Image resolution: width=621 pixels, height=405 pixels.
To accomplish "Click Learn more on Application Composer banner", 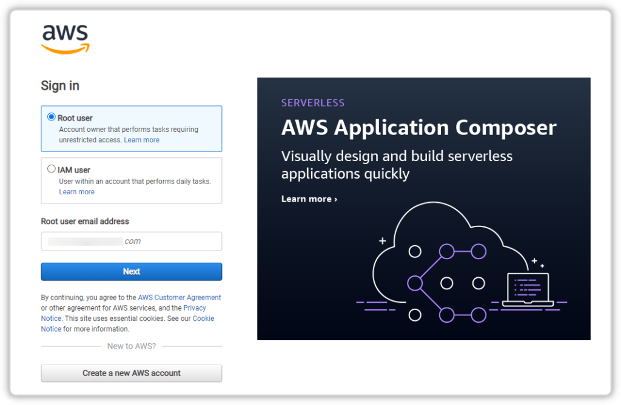I will pos(309,199).
